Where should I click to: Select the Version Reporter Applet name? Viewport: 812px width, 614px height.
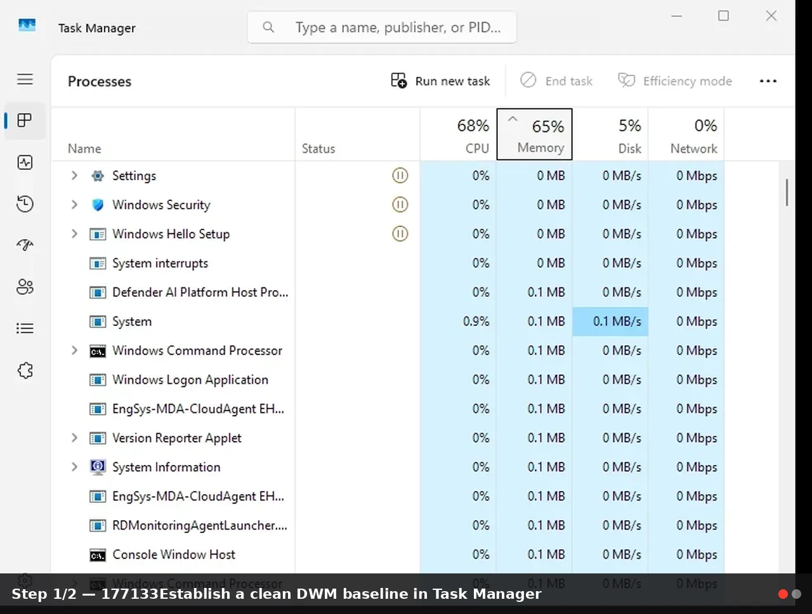(177, 438)
